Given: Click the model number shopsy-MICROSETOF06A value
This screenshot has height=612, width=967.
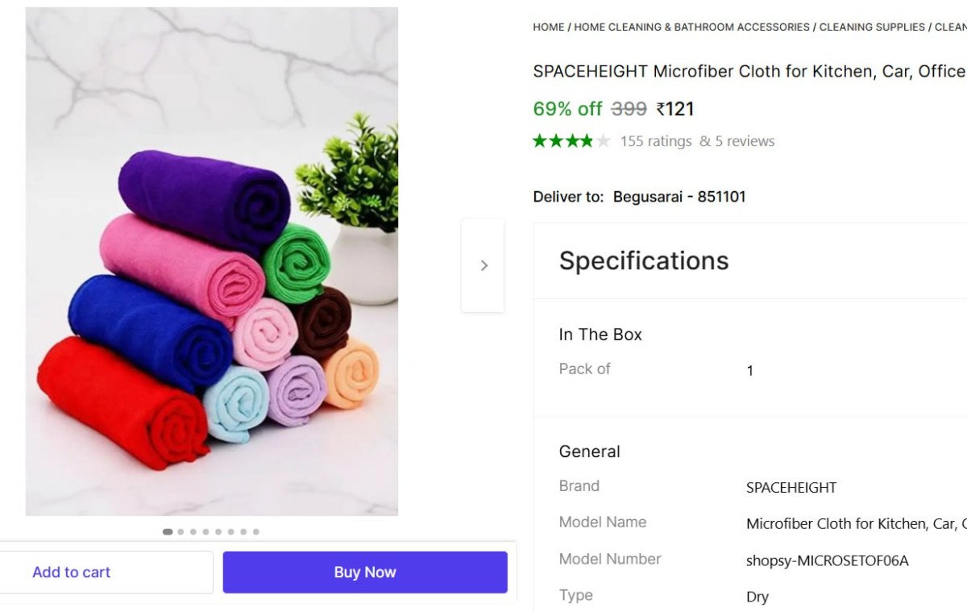Looking at the screenshot, I should (828, 560).
